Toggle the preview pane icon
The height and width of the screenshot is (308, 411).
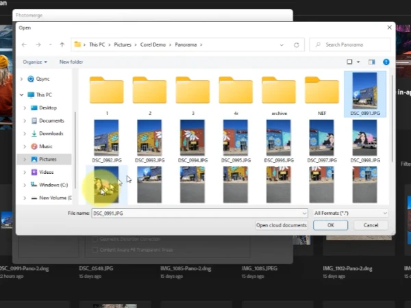(x=371, y=62)
